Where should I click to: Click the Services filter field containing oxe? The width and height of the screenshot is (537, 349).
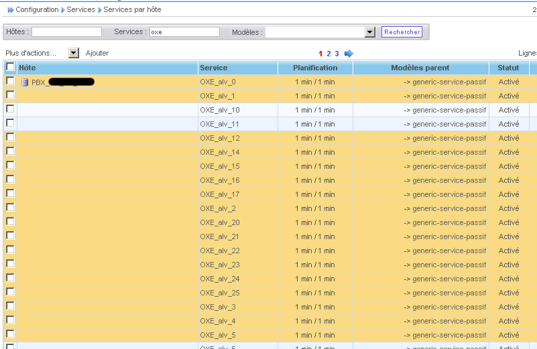tap(184, 32)
